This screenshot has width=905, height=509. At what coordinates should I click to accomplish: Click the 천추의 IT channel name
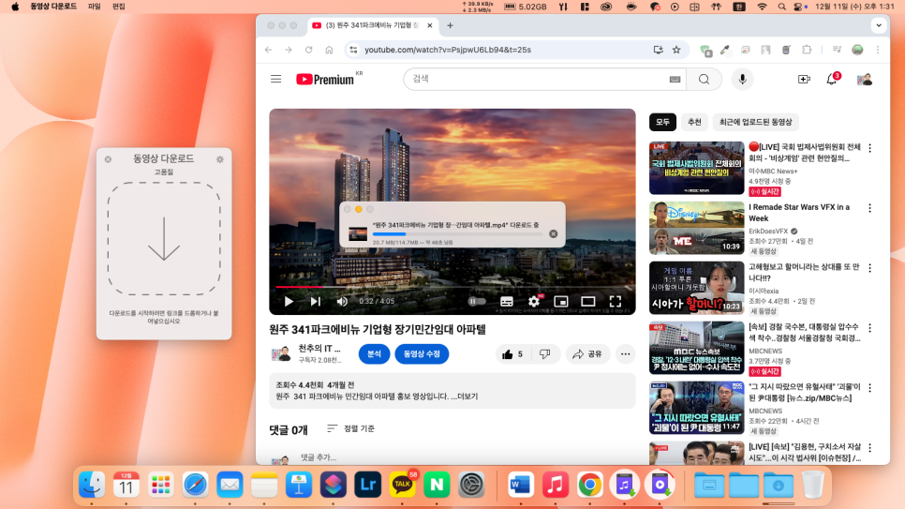point(319,349)
